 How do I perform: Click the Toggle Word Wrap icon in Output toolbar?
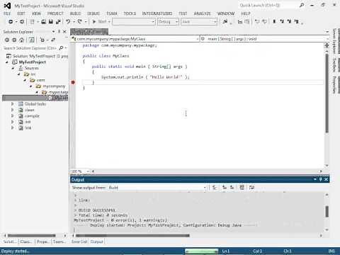[251, 188]
